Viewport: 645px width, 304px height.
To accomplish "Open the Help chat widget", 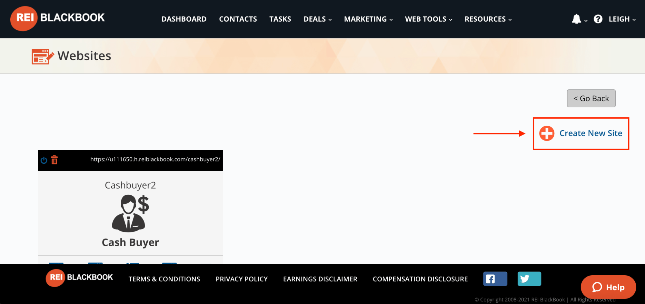I will click(608, 287).
